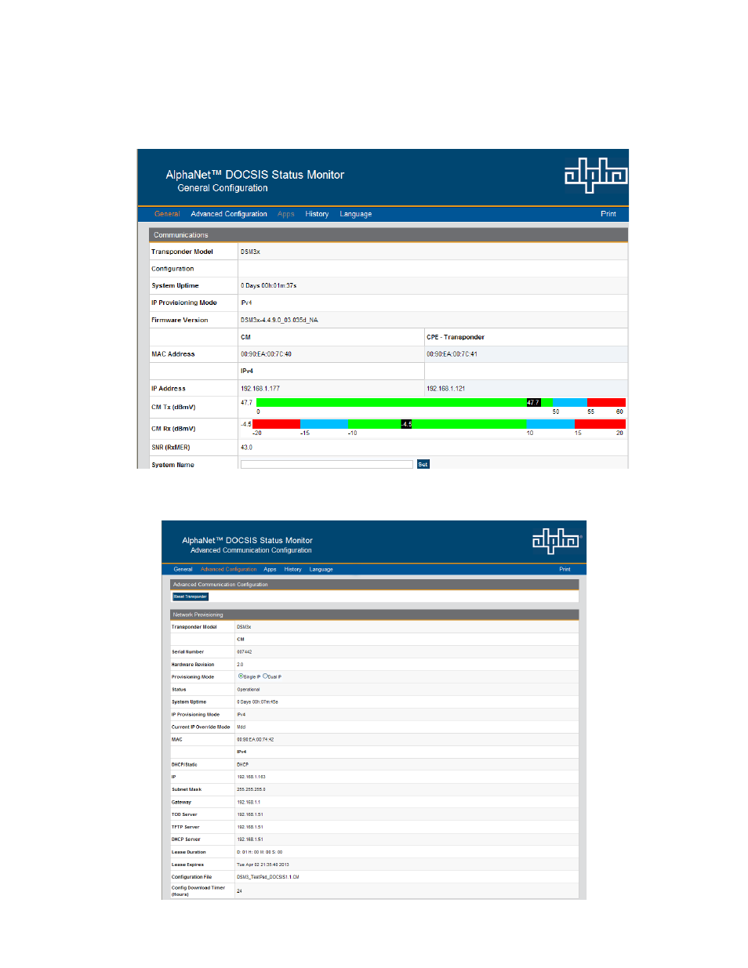Select the Dual IP provisioning mode radio button
The width and height of the screenshot is (748, 968).
click(x=265, y=676)
